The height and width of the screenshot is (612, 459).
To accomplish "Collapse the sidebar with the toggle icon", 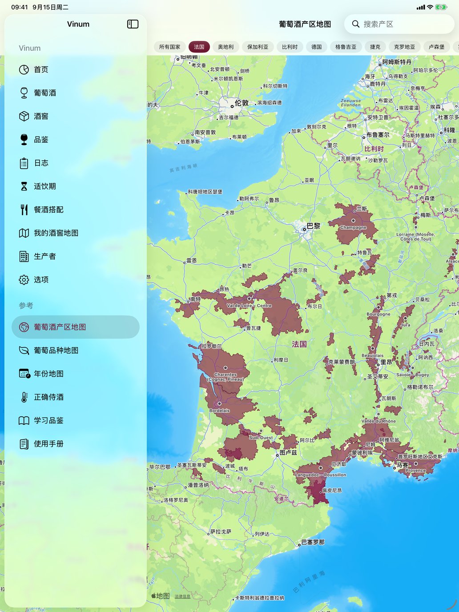I will pyautogui.click(x=133, y=24).
